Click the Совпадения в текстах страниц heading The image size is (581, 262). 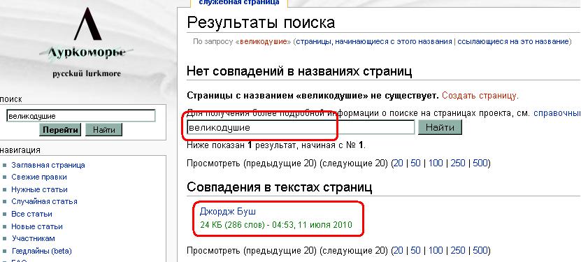(x=280, y=187)
